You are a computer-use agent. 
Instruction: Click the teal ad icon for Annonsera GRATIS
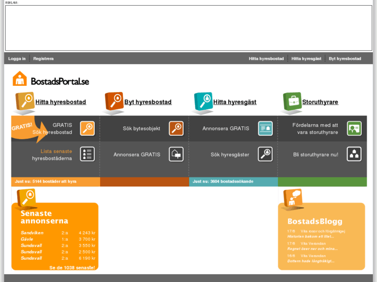[x=266, y=128]
